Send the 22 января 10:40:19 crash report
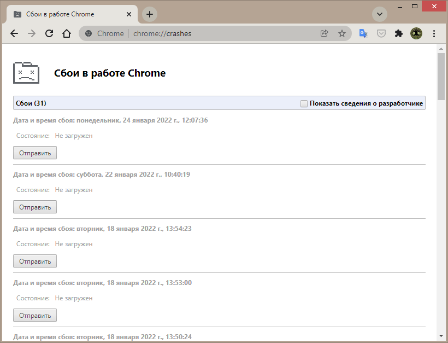 coord(35,207)
